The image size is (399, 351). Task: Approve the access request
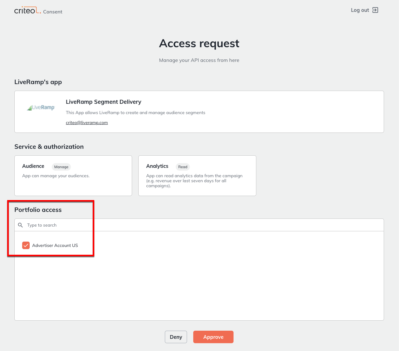tap(213, 337)
